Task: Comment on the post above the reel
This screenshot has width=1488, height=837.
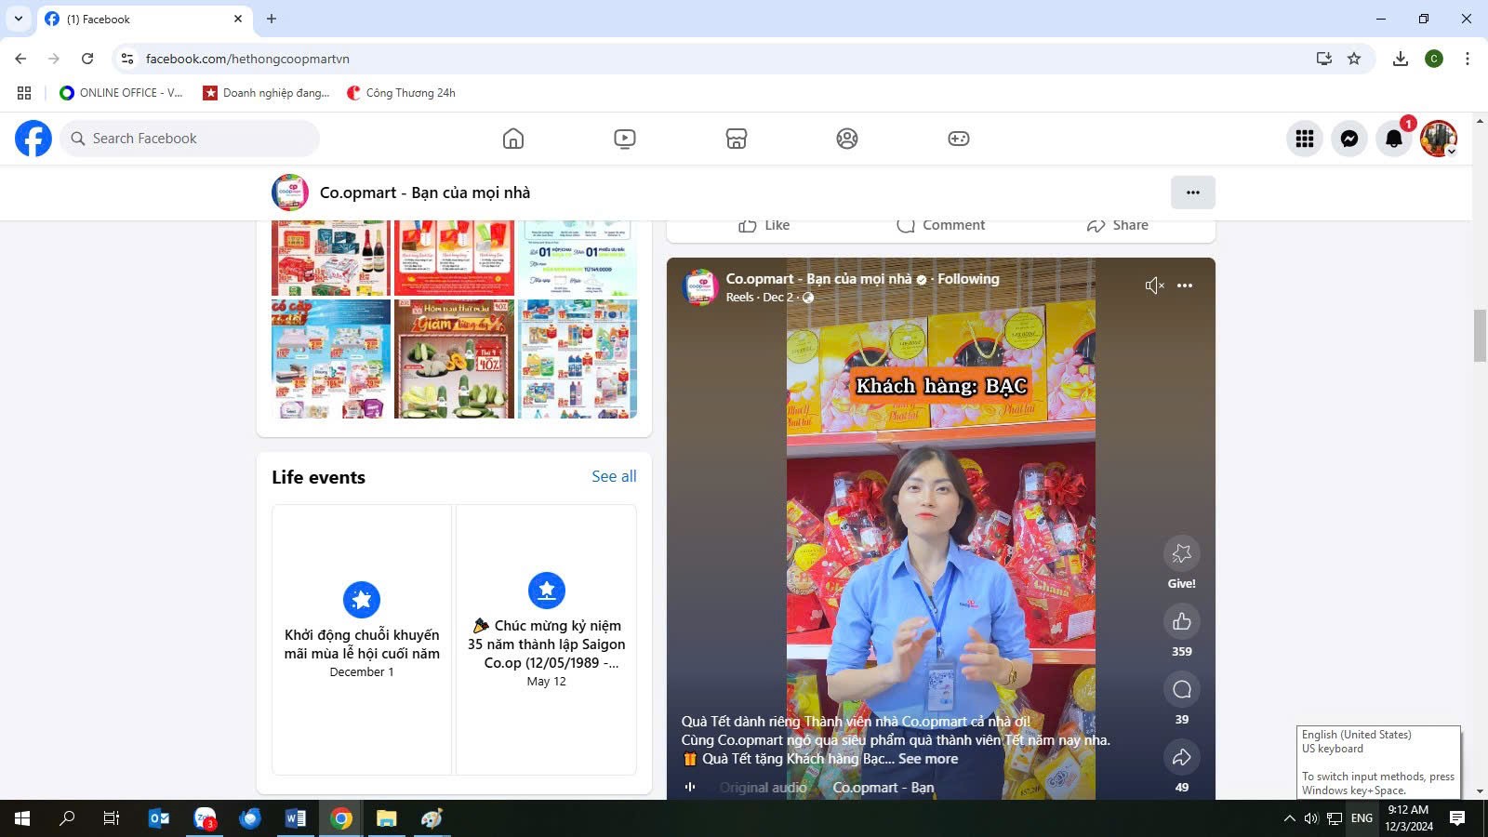Action: [941, 225]
